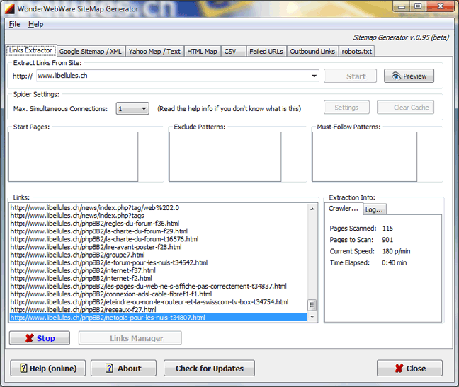Click inside the Exclude Patterns box

225,156
